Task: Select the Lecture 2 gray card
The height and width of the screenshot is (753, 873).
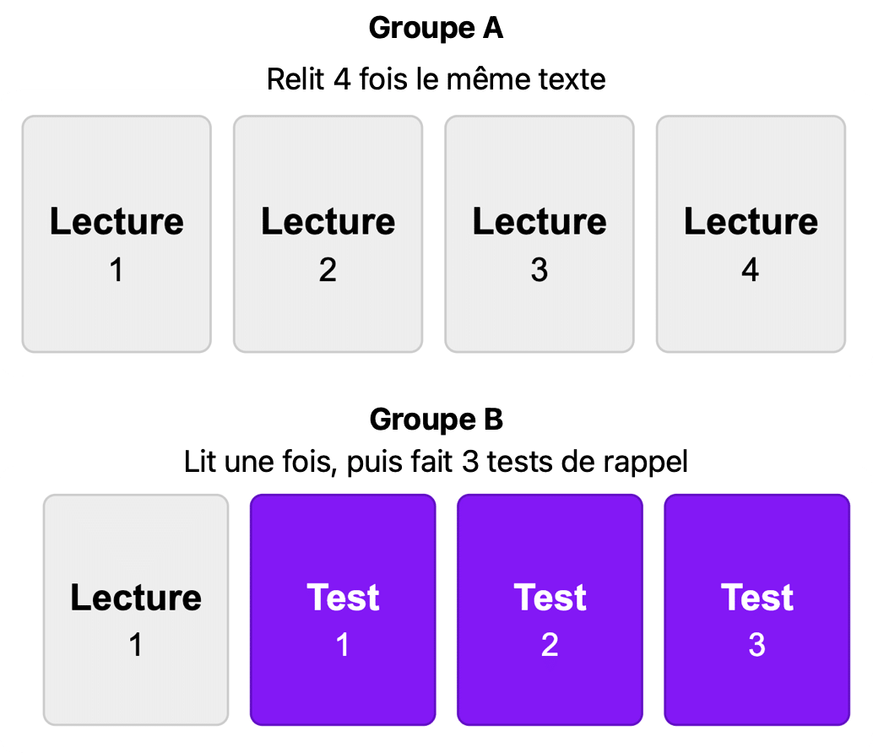Action: (x=328, y=234)
